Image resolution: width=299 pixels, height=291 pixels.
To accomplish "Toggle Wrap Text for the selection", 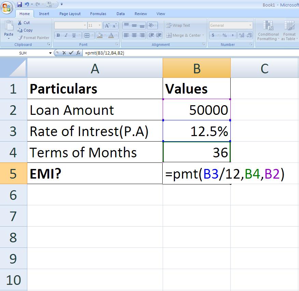I will tap(178, 25).
